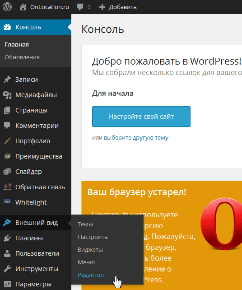Click the Портфолио paintbrush icon
Screen dimensions: 242x290
(x=7, y=141)
